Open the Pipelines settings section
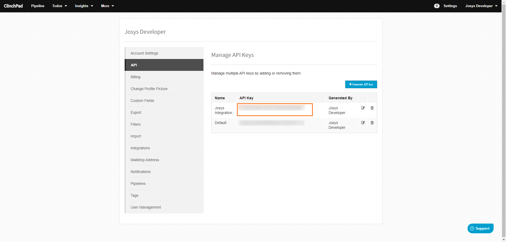The height and width of the screenshot is (242, 506). [164, 184]
